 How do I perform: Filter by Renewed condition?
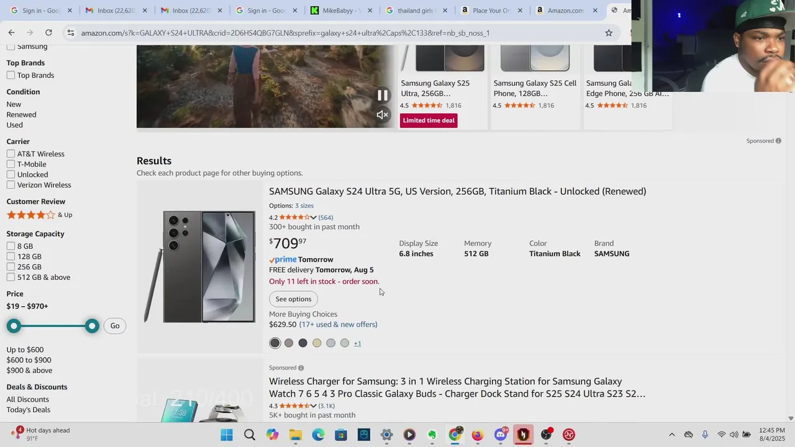pyautogui.click(x=21, y=115)
